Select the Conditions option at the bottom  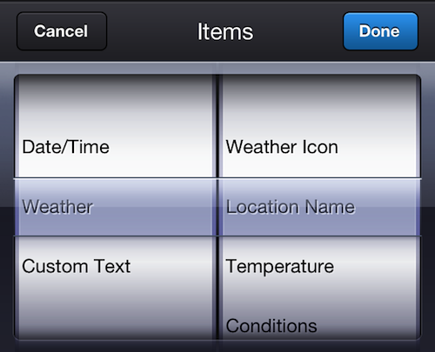coord(271,326)
